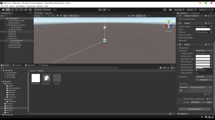
Task: Toggle pivot mode Center button
Action: (x=38, y=10)
